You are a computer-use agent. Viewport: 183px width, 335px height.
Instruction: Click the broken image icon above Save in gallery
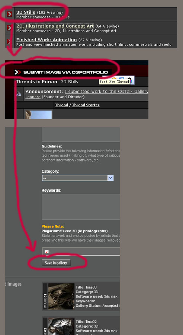coord(46,252)
